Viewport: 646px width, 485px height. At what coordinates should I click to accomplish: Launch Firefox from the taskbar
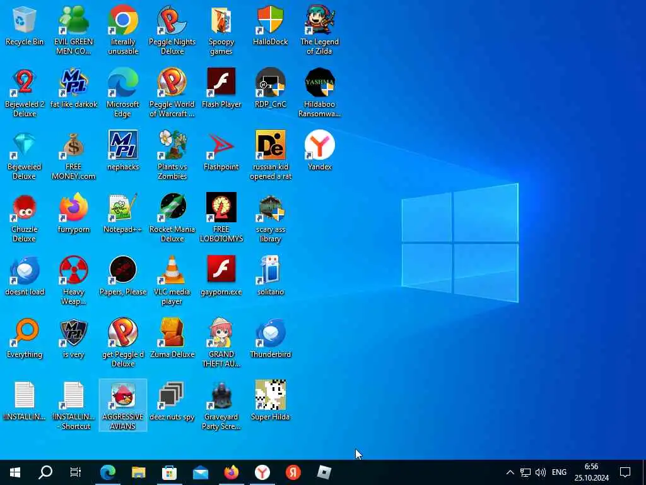pos(231,472)
